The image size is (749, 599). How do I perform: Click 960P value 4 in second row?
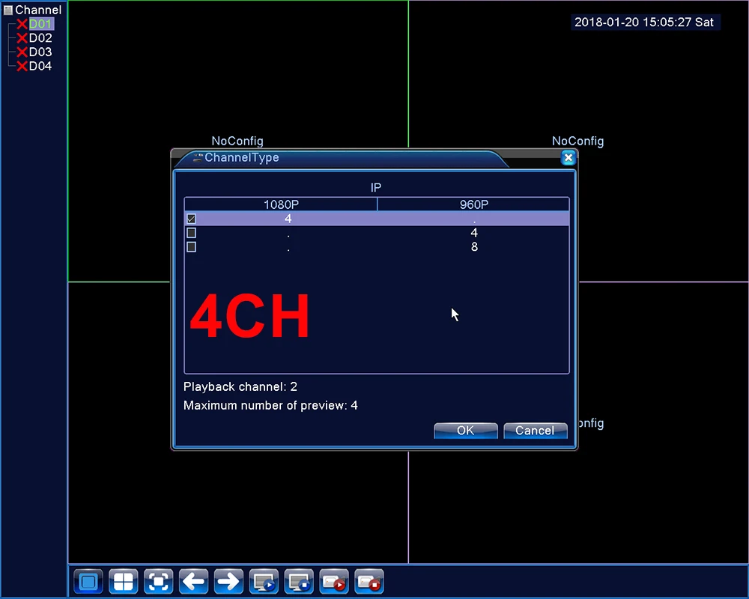tap(474, 233)
